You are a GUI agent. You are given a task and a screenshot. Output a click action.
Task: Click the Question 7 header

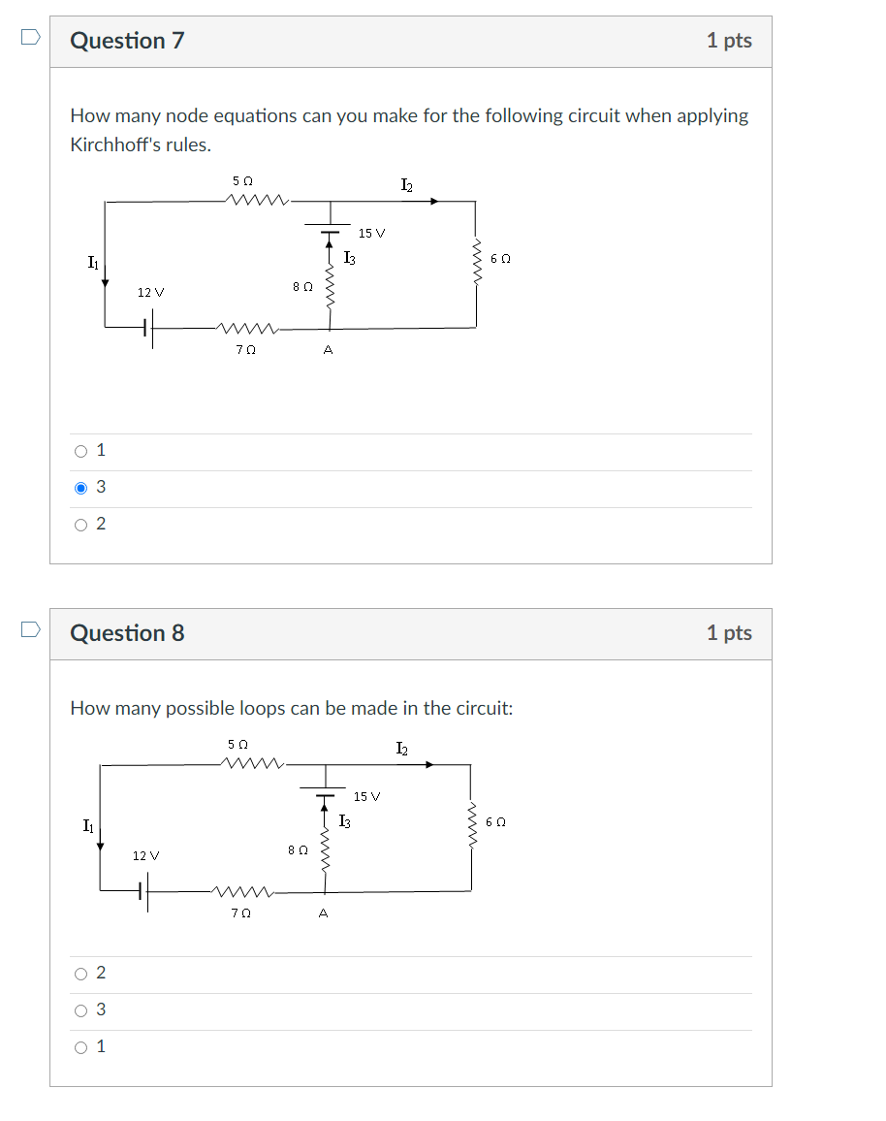127,41
